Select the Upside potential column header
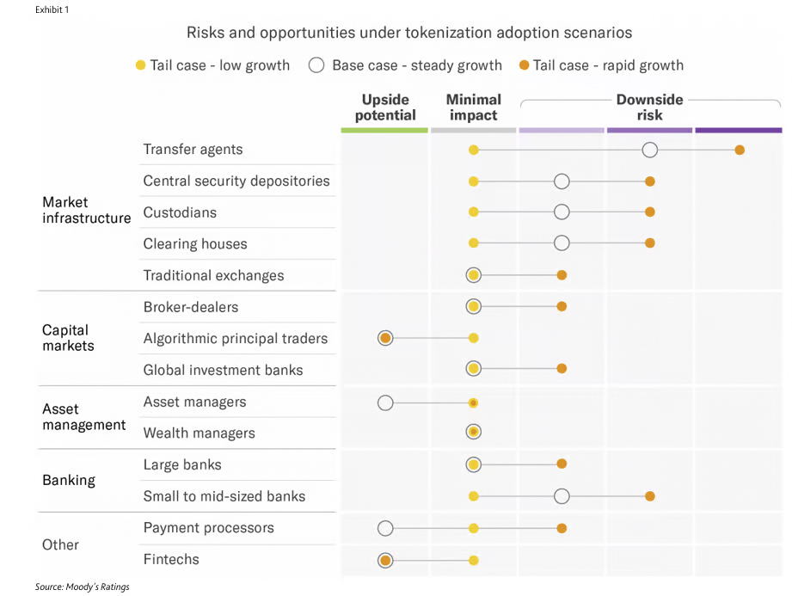 click(x=385, y=108)
